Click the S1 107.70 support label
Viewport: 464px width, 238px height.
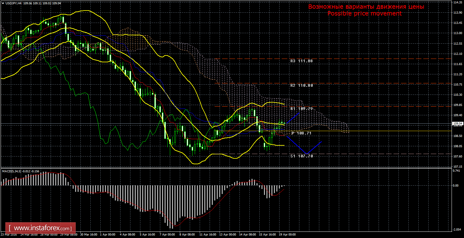coord(301,156)
